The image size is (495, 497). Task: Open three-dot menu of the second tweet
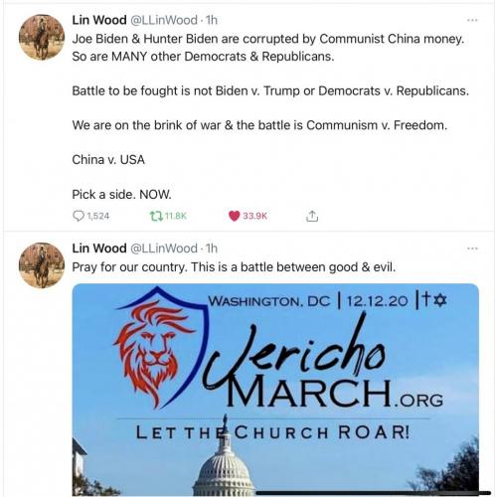tap(472, 248)
